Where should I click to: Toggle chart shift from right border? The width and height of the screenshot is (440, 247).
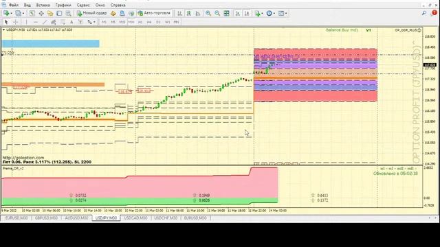(247, 13)
